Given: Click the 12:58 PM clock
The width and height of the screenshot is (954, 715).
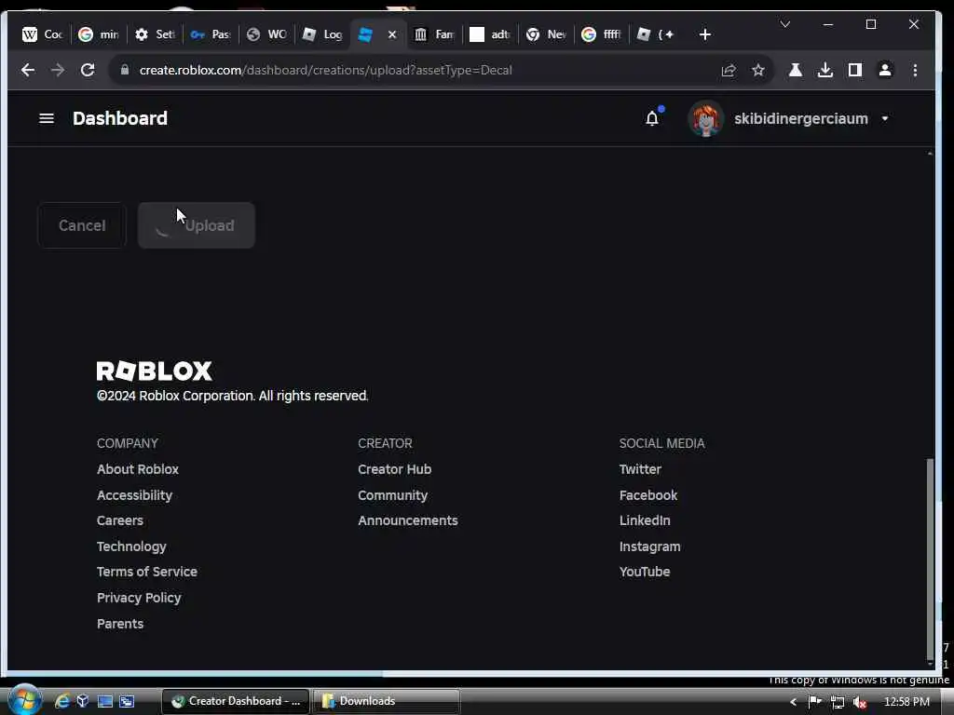Looking at the screenshot, I should [x=906, y=702].
